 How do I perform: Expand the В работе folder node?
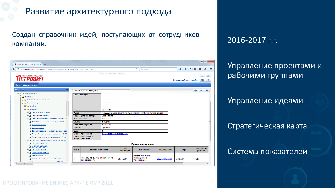tap(25, 106)
